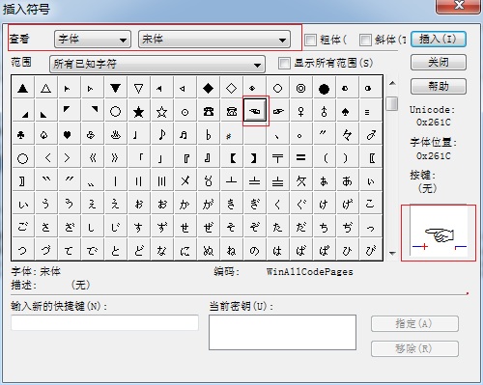483x385 pixels.
Task: Toggle the 显示所有范围 checkbox
Action: pyautogui.click(x=284, y=63)
